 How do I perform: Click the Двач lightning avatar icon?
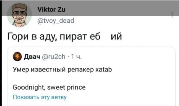tap(19, 57)
